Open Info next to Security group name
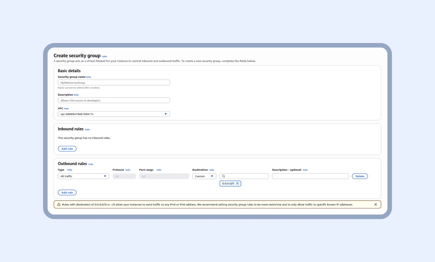This screenshot has height=262, width=435. pos(89,77)
